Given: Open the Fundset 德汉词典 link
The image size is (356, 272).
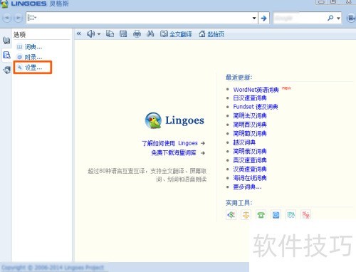Looking at the screenshot, I should (x=256, y=107).
